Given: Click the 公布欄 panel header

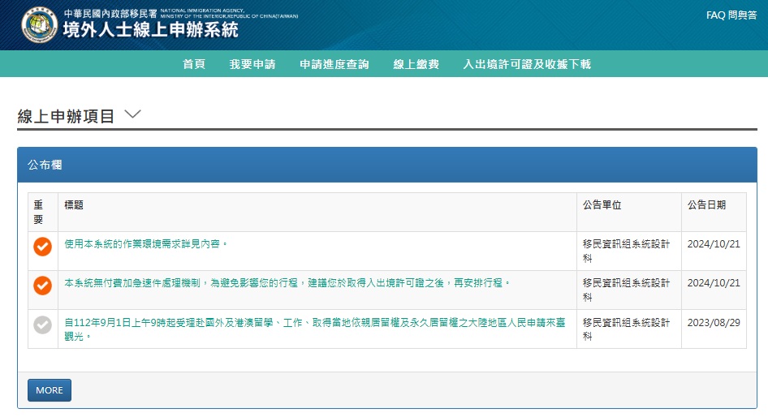Looking at the screenshot, I should (45, 165).
